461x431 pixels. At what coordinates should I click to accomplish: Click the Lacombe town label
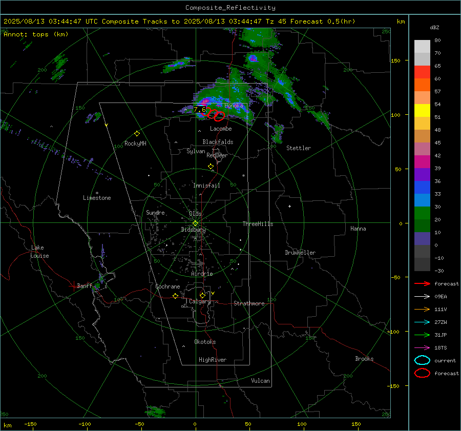click(221, 129)
